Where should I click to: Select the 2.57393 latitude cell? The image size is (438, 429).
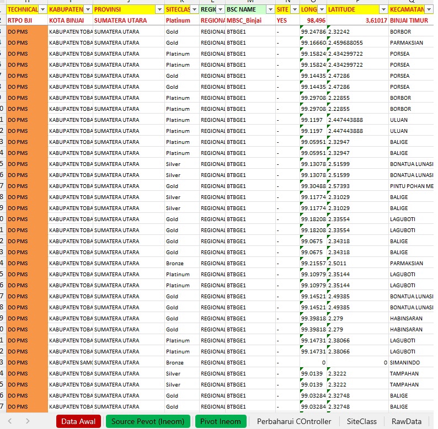point(357,186)
